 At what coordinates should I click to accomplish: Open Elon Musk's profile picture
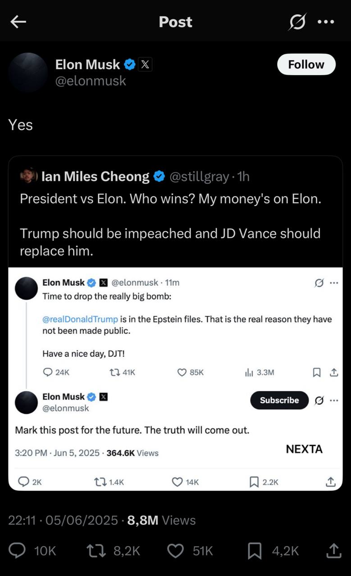pos(28,72)
